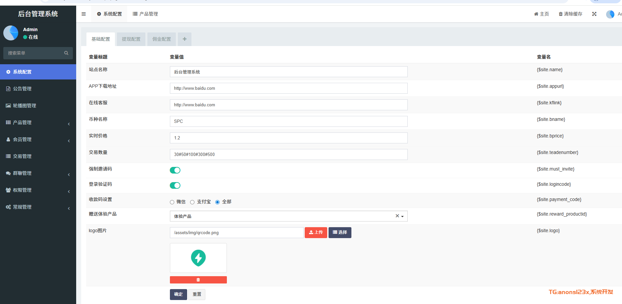Clear selection with X in 体验产品 field
The width and height of the screenshot is (622, 304).
397,216
